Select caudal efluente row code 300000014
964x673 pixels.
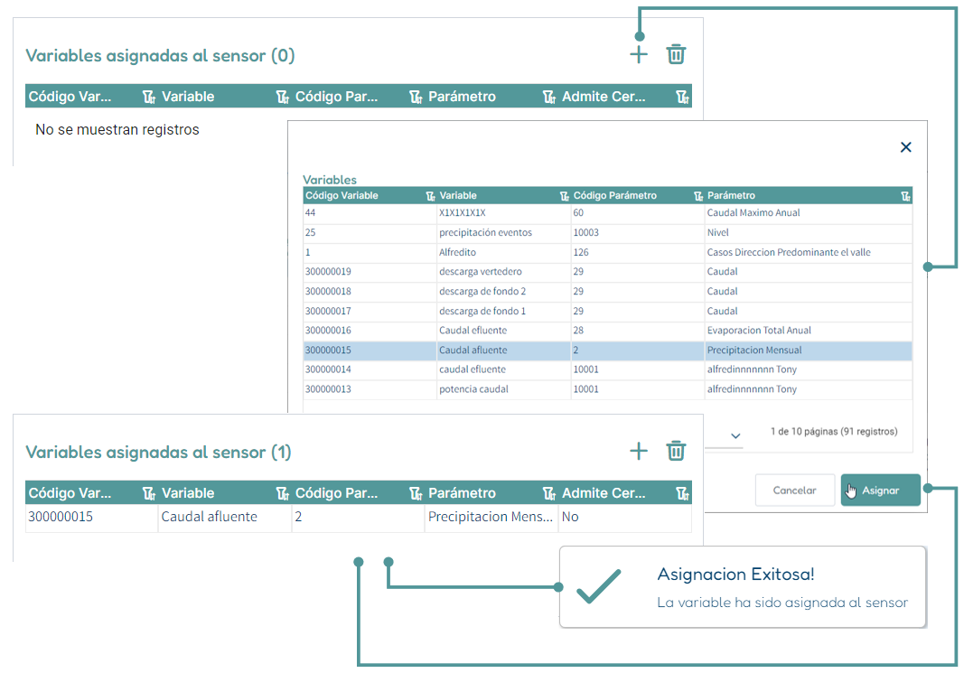tap(607, 369)
